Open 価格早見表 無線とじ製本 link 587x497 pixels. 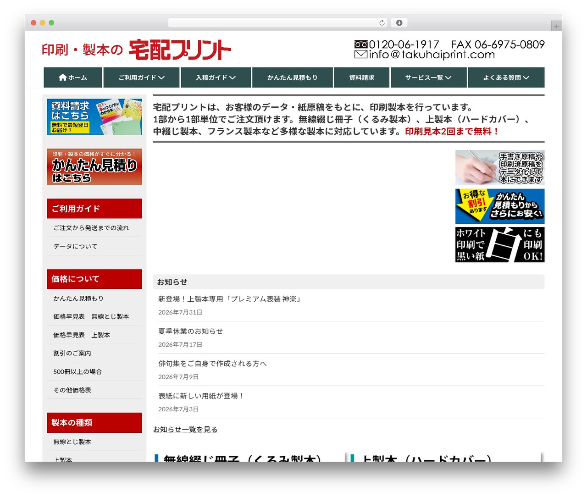pyautogui.click(x=91, y=317)
